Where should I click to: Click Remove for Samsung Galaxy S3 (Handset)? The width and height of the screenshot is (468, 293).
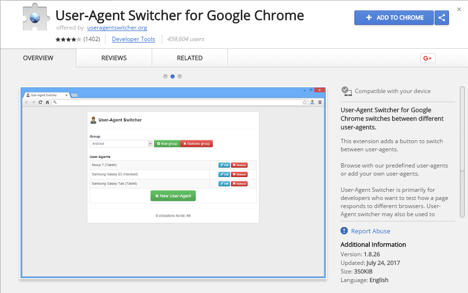click(x=239, y=175)
